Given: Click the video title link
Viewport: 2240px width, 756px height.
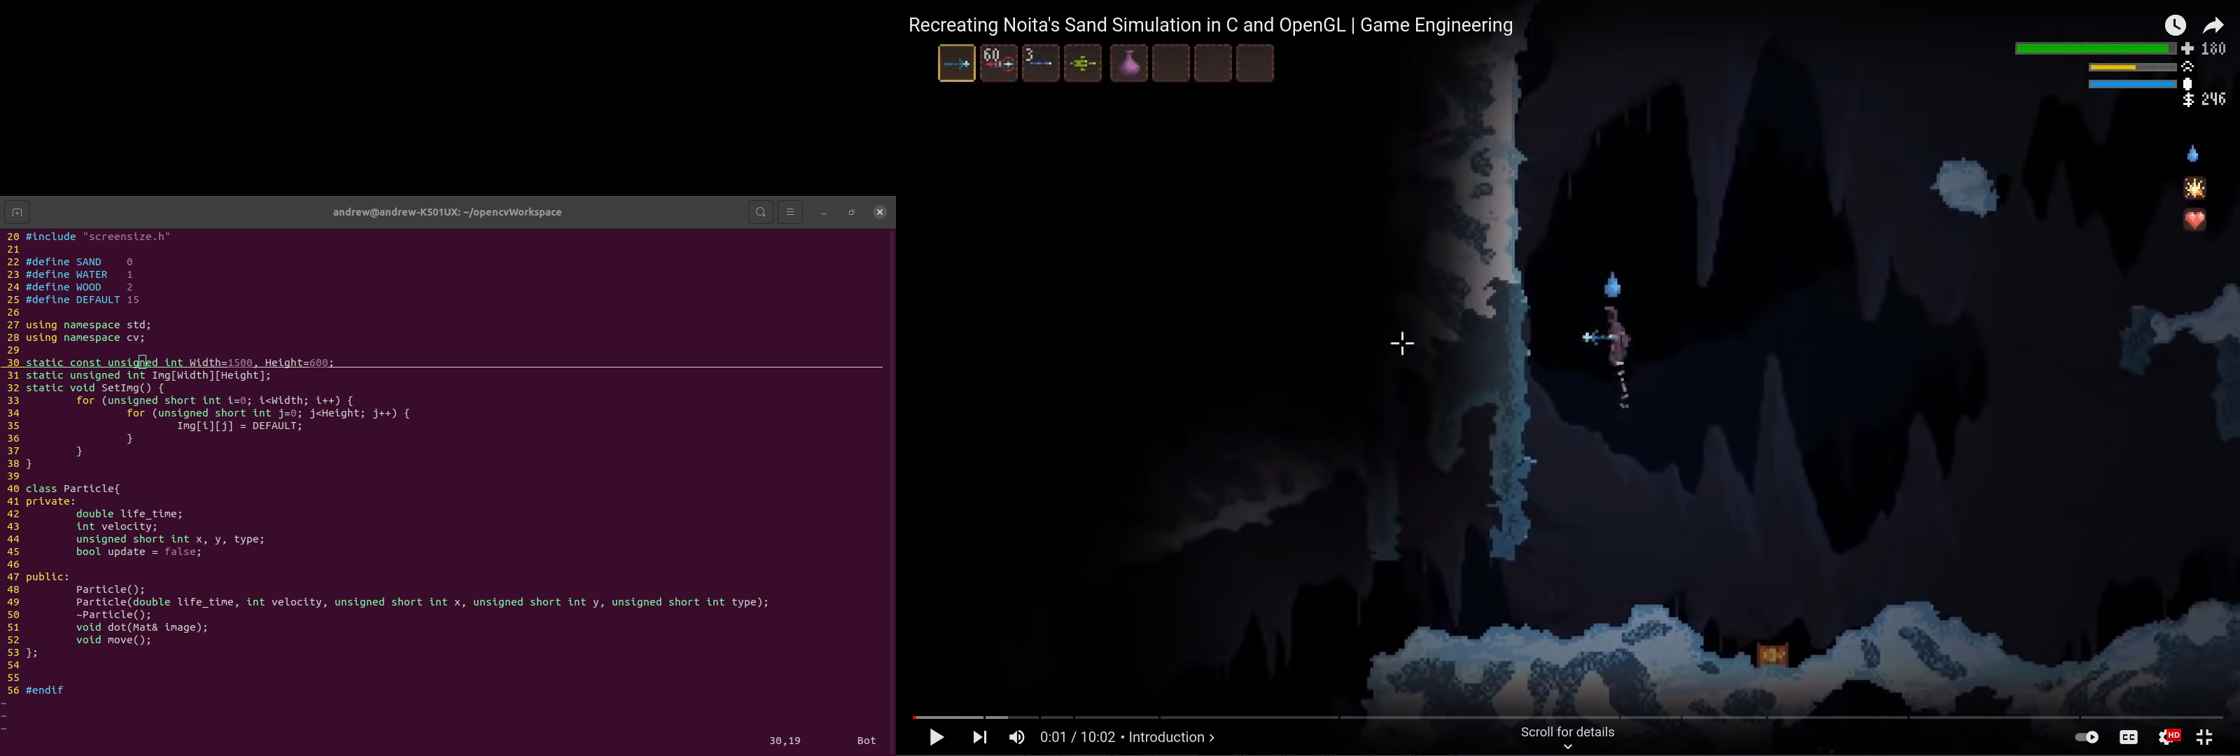Looking at the screenshot, I should [x=1210, y=25].
